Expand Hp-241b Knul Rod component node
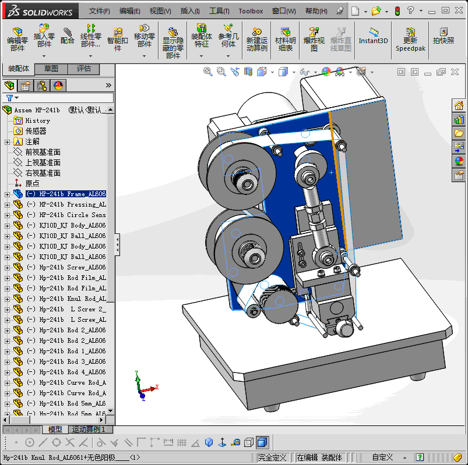The image size is (468, 465). [7, 299]
